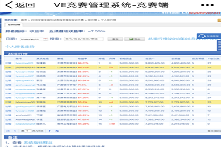Click 比较 in the rank 10 row
The width and height of the screenshot is (221, 147).
(x=8, y=102)
